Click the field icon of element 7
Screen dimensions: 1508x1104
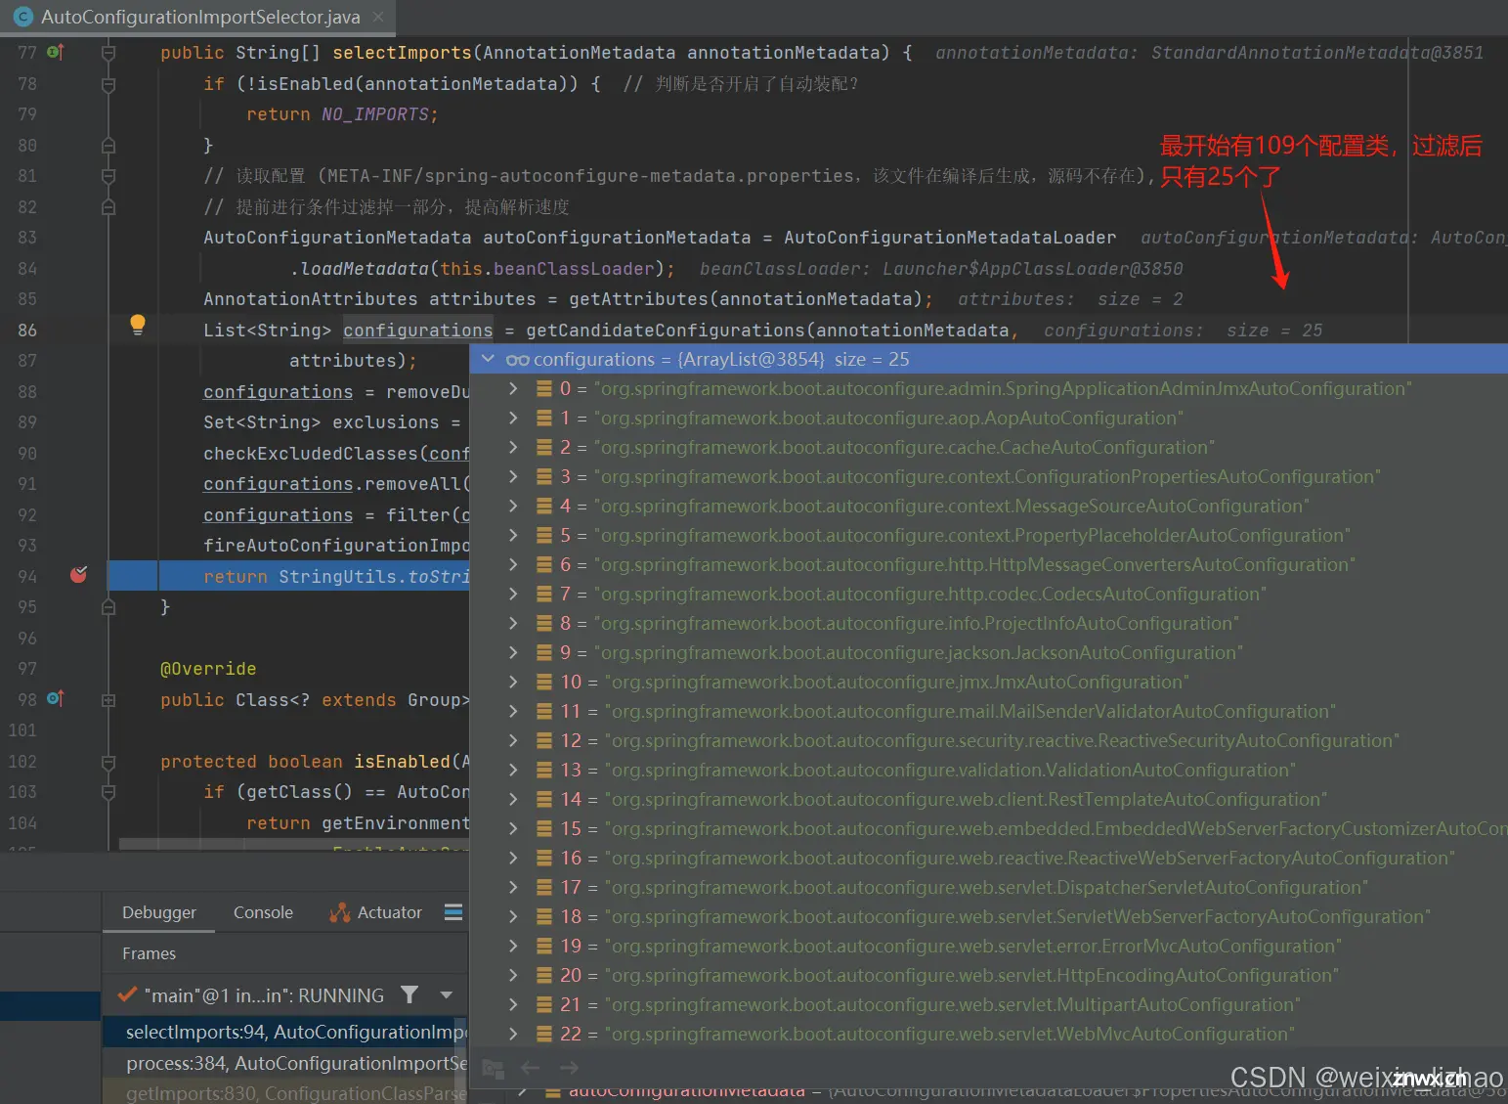point(544,594)
